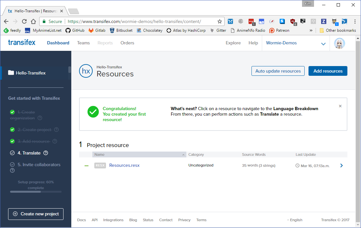
Task: Expand the Resources.resx row arrow
Action: [x=342, y=165]
